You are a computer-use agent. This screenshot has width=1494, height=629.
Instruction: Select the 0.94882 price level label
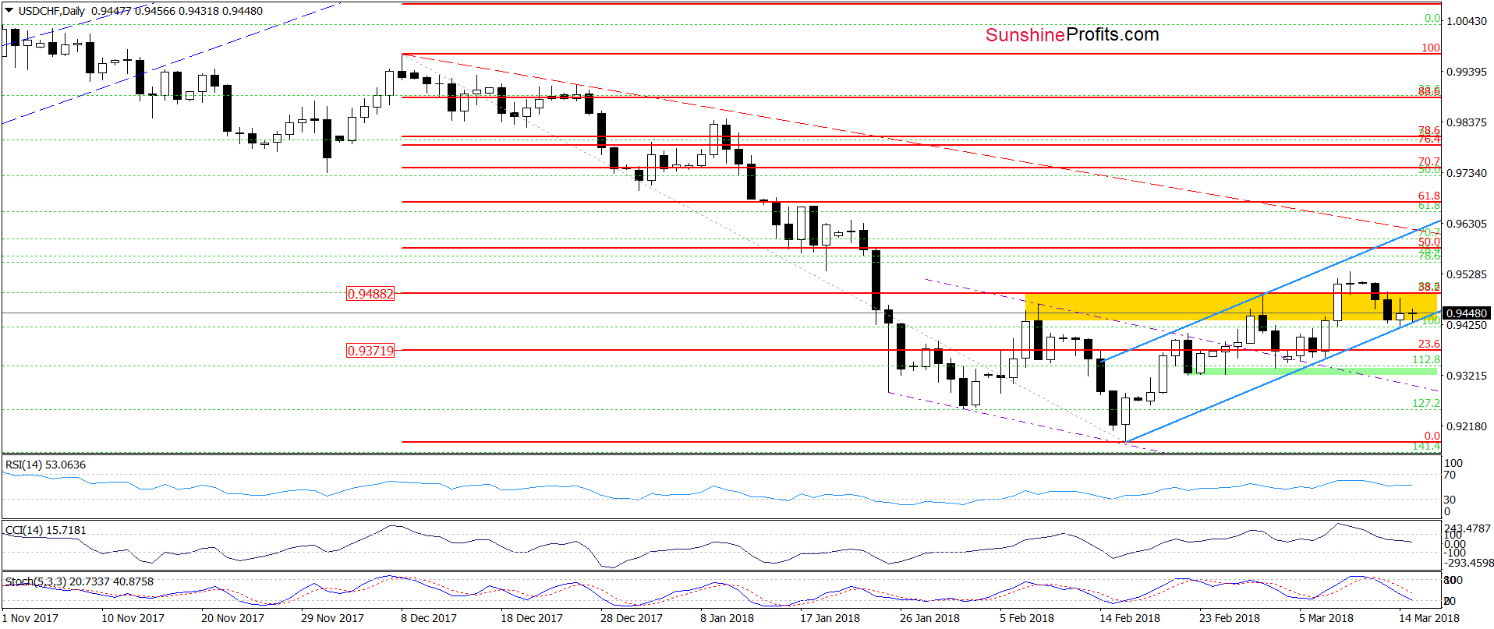click(x=370, y=294)
